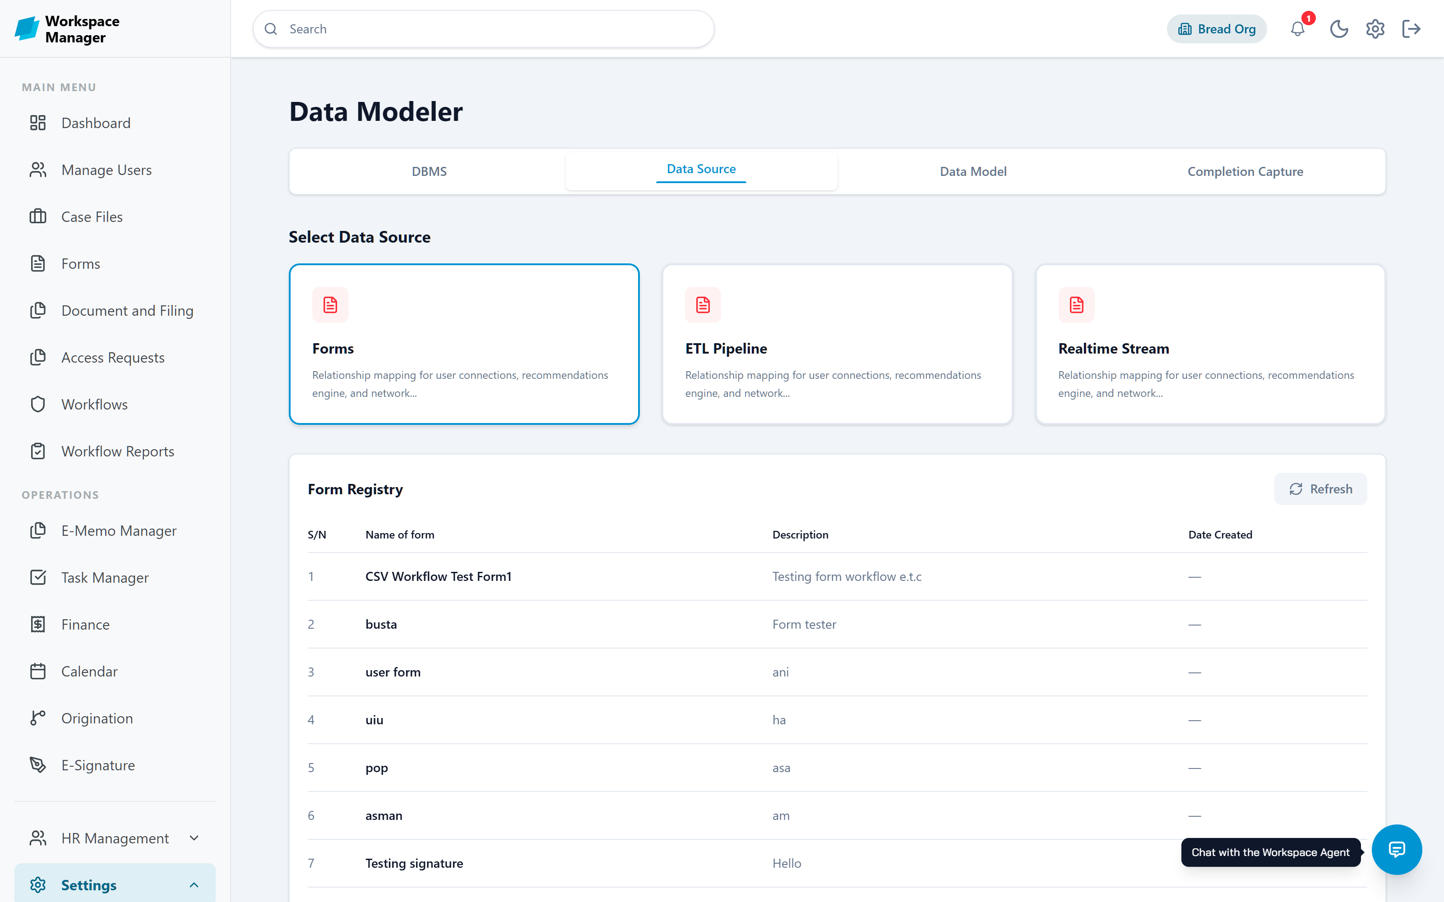
Task: Switch to the Data Model tab
Action: pos(973,171)
